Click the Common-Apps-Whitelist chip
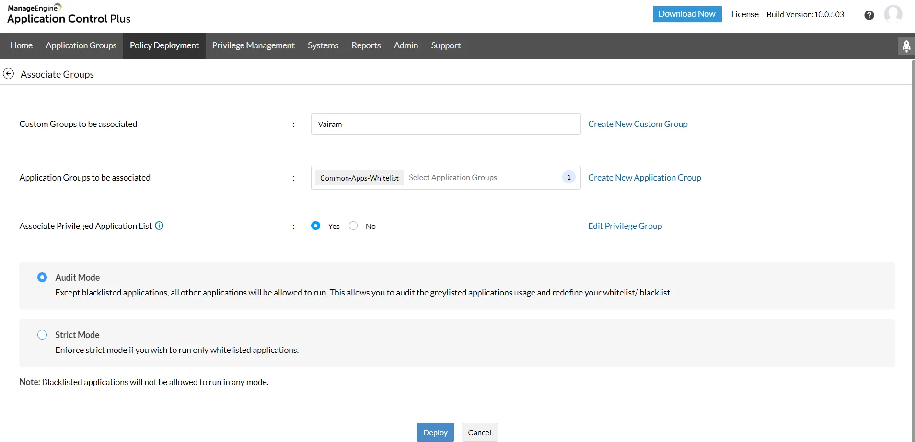 click(359, 177)
